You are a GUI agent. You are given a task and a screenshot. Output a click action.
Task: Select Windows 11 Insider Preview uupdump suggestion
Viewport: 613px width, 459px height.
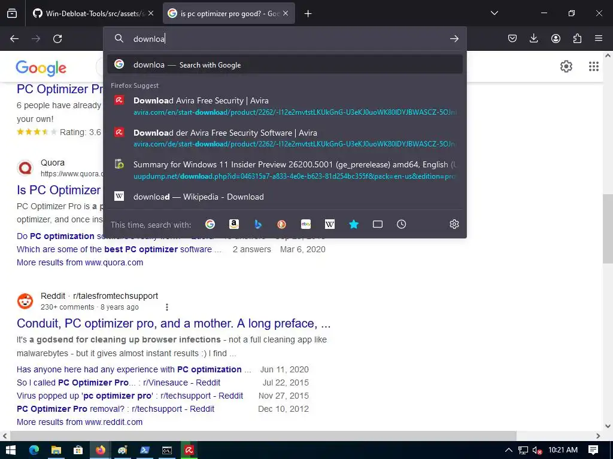pos(285,170)
